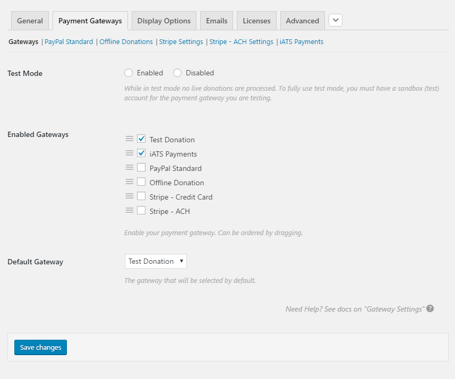Image resolution: width=455 pixels, height=379 pixels.
Task: Enable the PayPal Standard gateway checkbox
Action: [141, 167]
